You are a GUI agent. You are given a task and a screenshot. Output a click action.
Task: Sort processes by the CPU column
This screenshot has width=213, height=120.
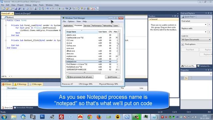tap(110, 32)
